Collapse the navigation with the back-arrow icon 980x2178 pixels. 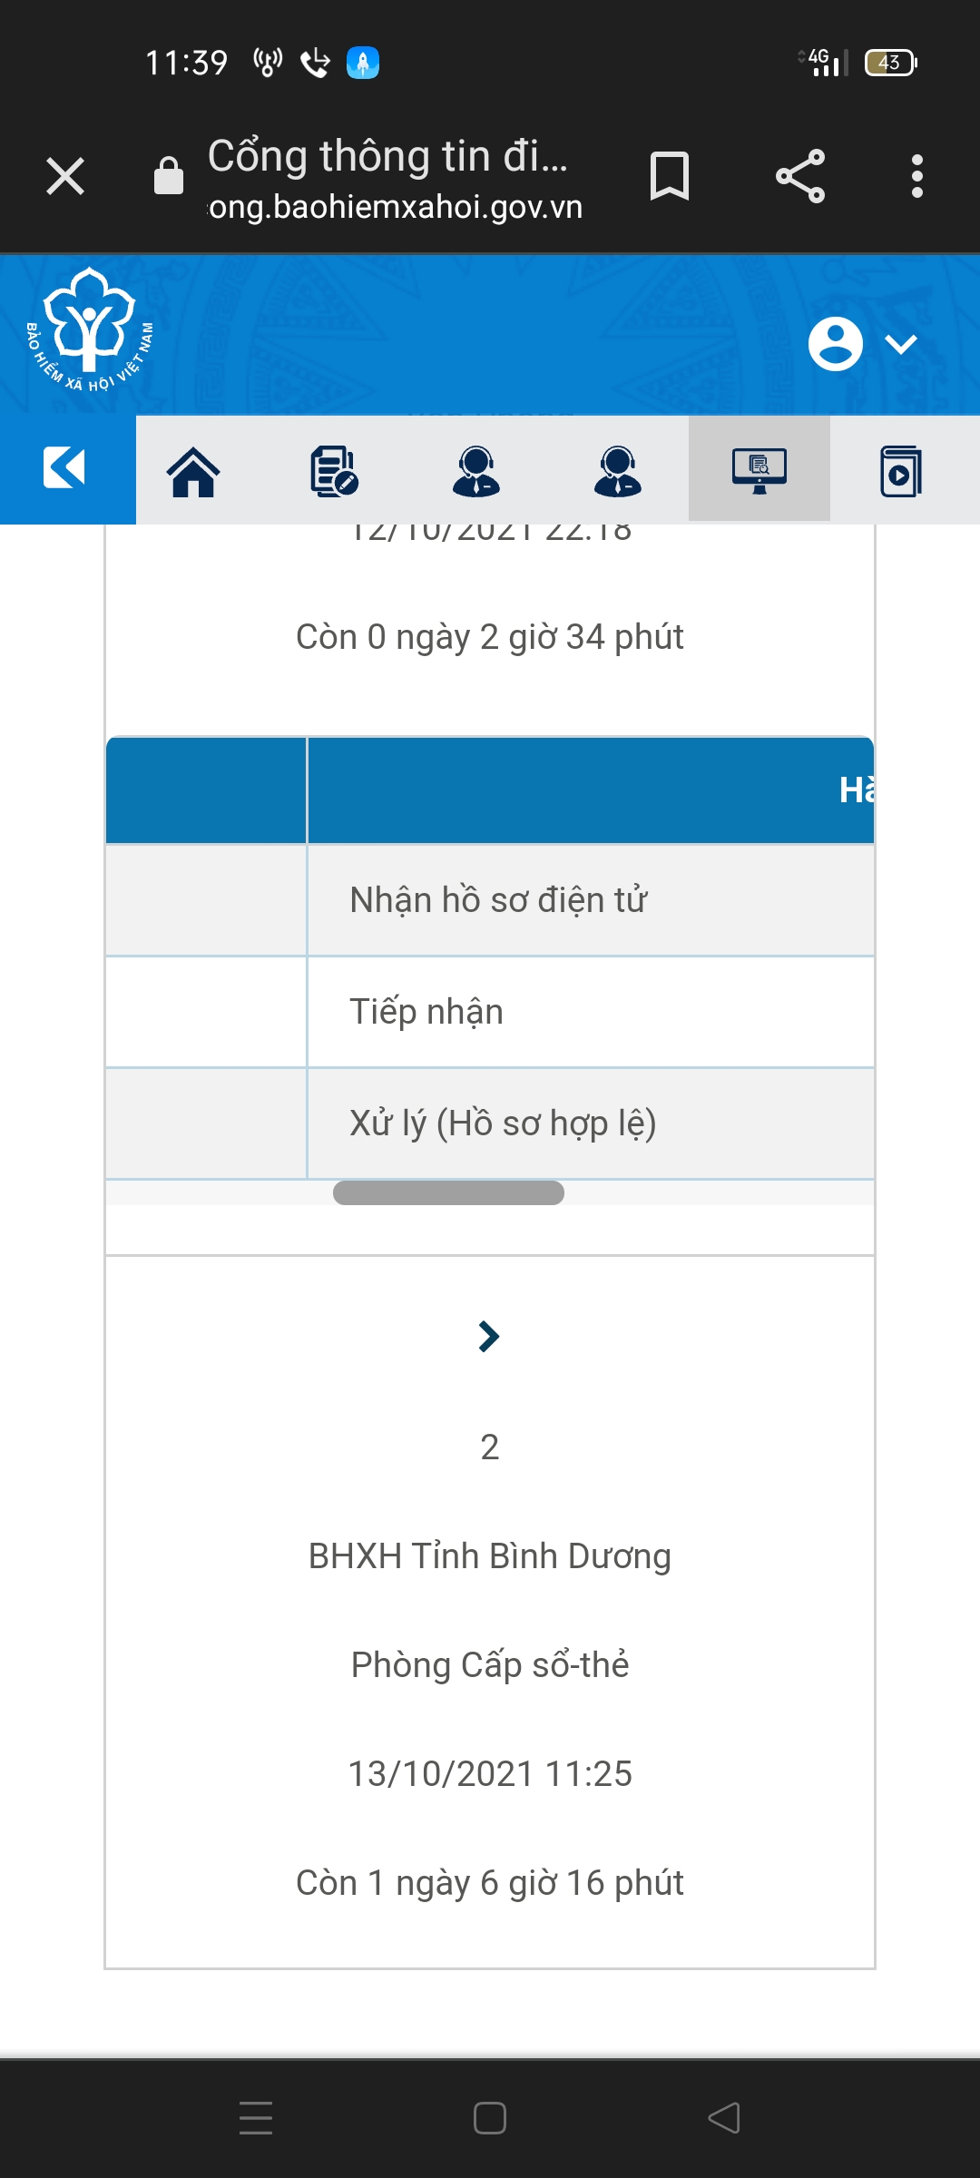pyautogui.click(x=65, y=468)
